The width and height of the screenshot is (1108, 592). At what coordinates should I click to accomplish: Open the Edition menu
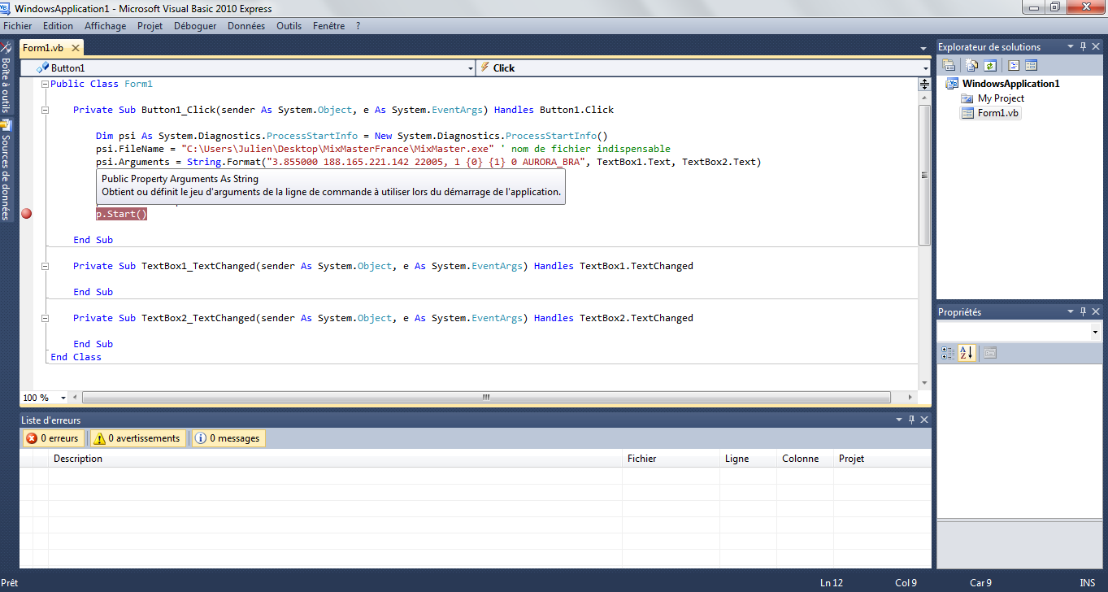click(59, 26)
